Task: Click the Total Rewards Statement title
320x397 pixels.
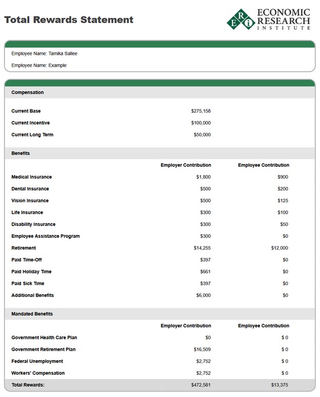Action: (69, 20)
